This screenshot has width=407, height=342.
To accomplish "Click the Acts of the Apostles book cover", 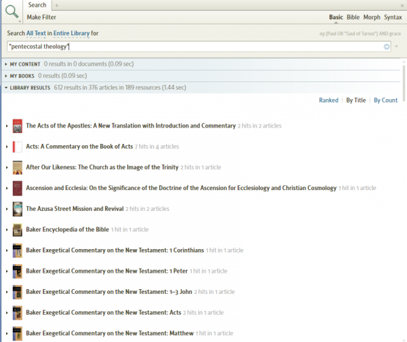I will [17, 126].
